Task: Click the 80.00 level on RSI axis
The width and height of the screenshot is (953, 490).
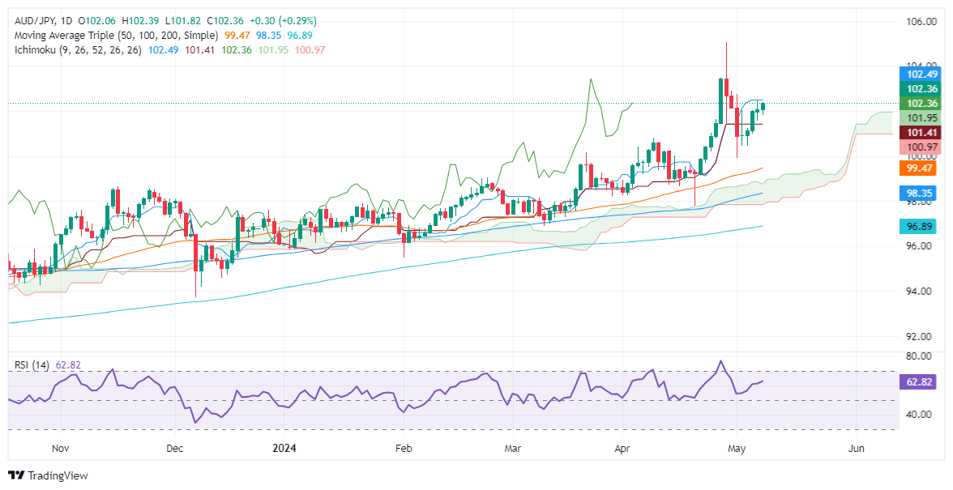Action: click(x=921, y=356)
